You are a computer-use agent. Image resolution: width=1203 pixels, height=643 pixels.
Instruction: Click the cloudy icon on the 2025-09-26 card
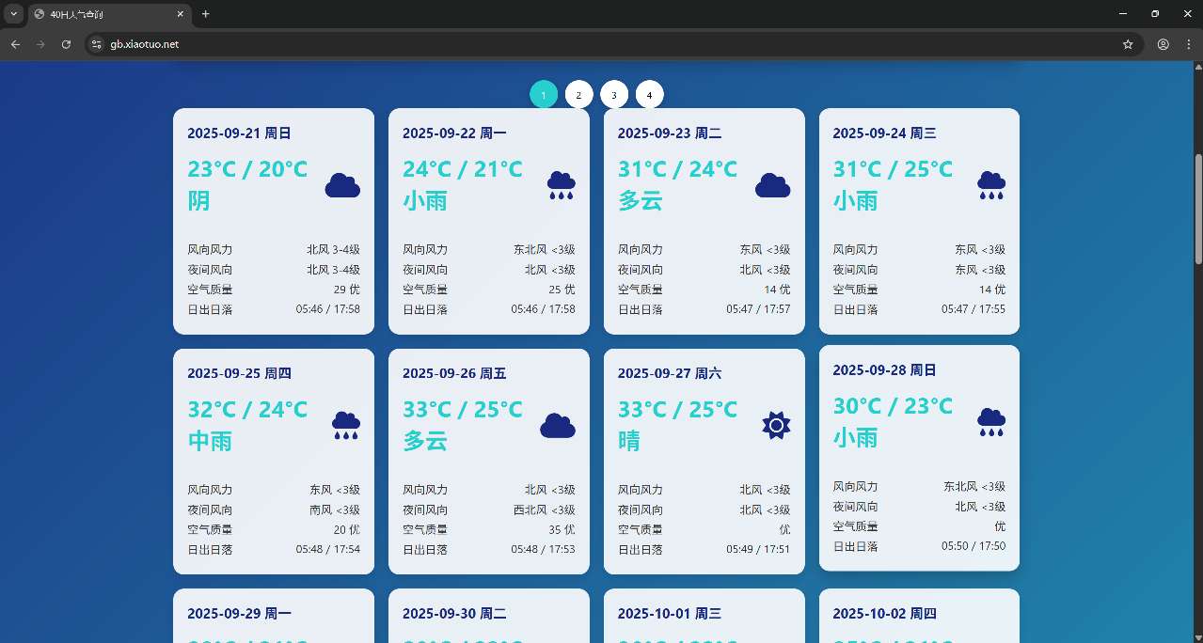[x=558, y=425]
